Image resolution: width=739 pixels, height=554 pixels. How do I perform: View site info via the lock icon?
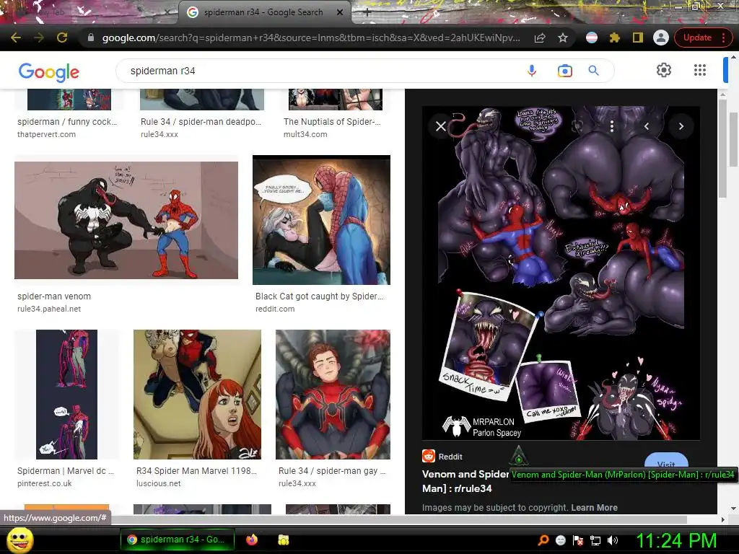(x=91, y=38)
